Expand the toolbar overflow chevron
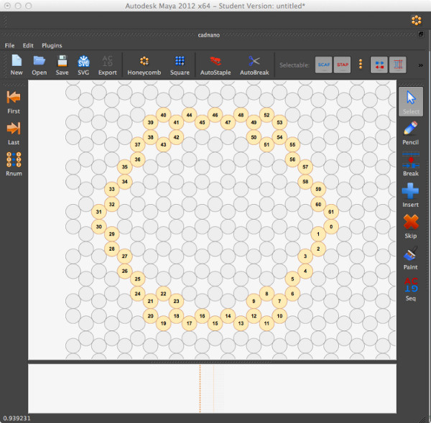This screenshot has width=431, height=423. coord(420,65)
